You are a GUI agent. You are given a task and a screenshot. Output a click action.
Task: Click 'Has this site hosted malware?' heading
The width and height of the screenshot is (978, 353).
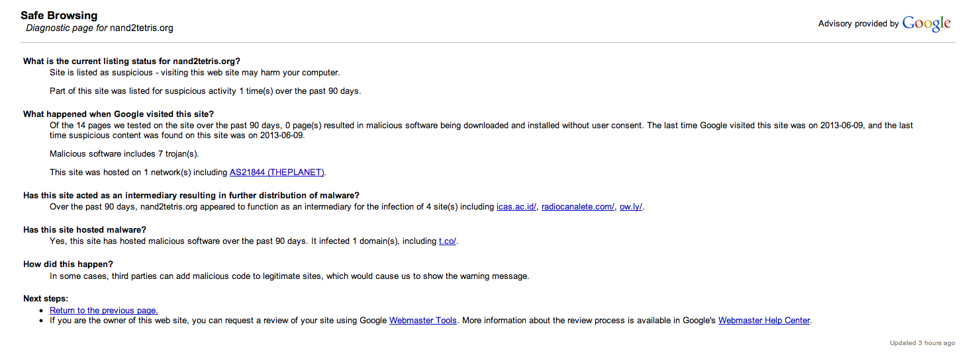pyautogui.click(x=85, y=230)
